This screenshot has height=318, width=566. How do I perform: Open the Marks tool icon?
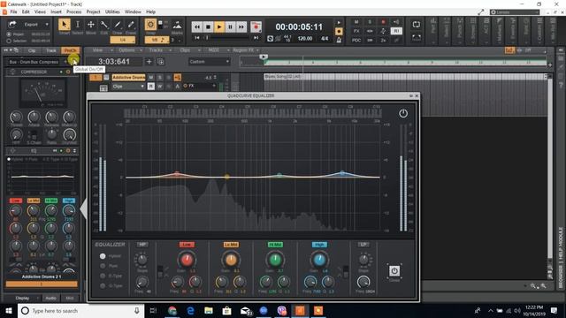(177, 26)
